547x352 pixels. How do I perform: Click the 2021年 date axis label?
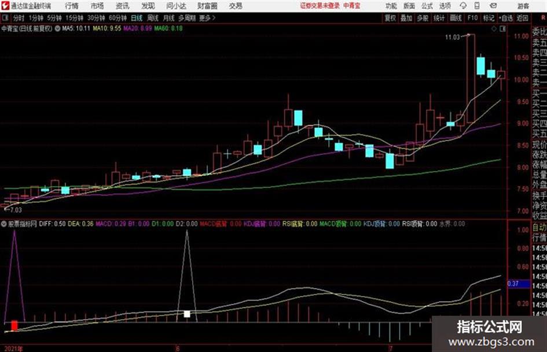[13, 349]
